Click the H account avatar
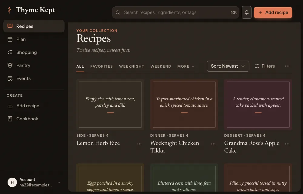This screenshot has width=303, height=194. (12, 182)
